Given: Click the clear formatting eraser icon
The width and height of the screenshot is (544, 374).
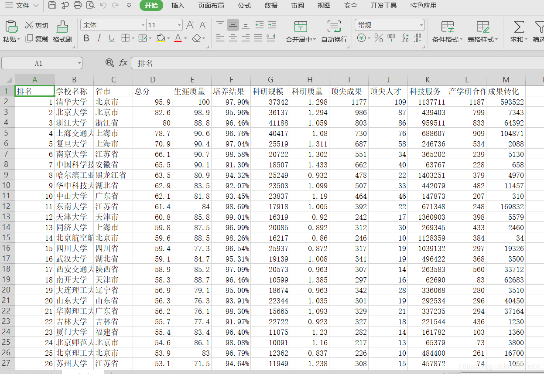Looking at the screenshot, I should (196, 38).
